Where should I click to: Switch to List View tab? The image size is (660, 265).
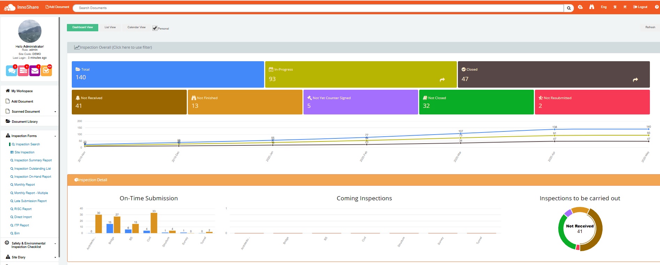(110, 27)
